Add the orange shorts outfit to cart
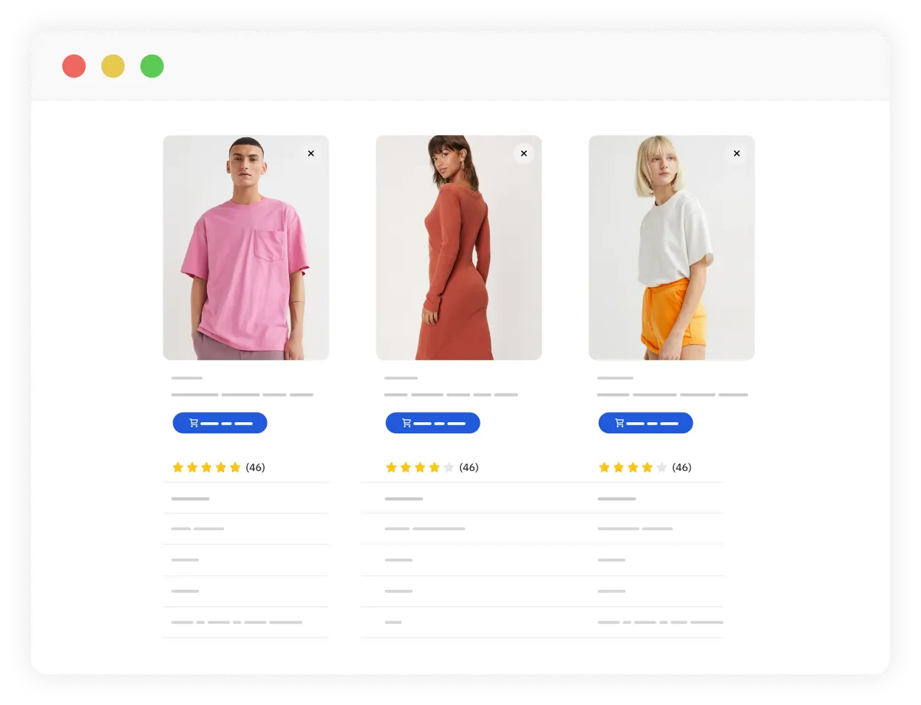The height and width of the screenshot is (705, 921). (646, 423)
